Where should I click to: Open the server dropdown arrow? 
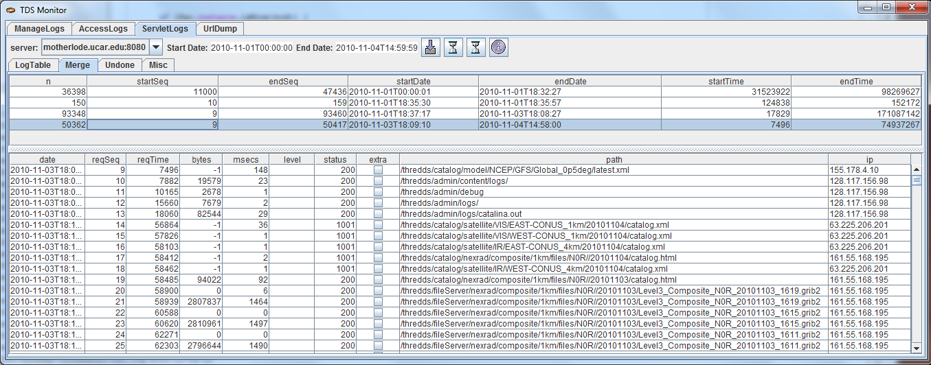156,47
